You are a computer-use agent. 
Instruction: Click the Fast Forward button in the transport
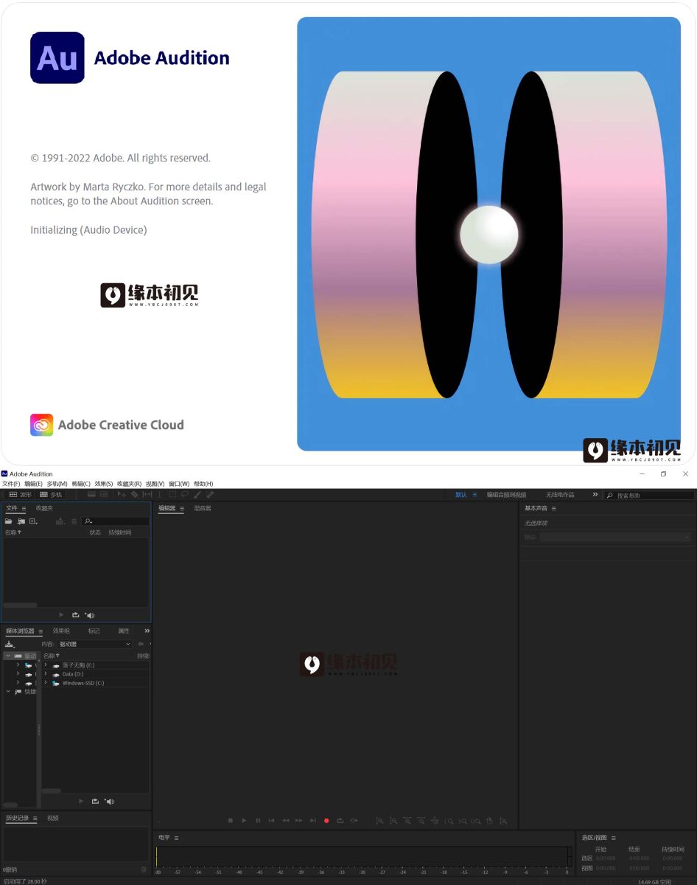[x=298, y=821]
